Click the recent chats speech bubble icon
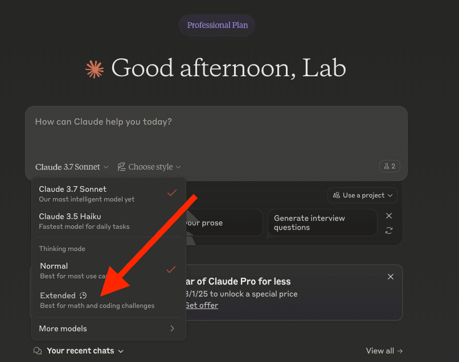 coord(38,351)
